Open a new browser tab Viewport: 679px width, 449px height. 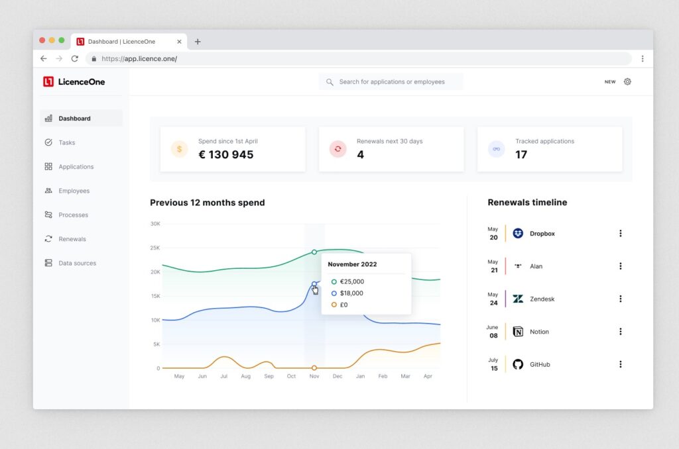point(198,41)
